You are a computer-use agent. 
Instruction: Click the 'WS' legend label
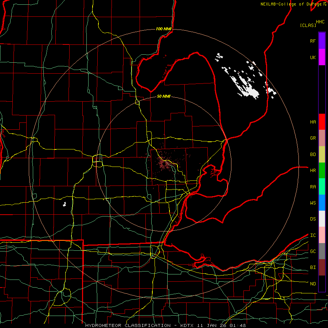[x=313, y=203]
